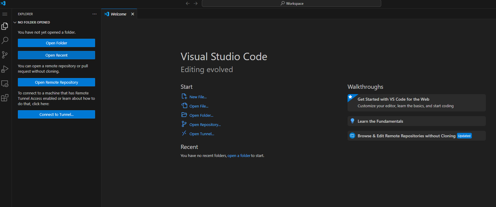Open the Source Control view icon

(x=5, y=55)
